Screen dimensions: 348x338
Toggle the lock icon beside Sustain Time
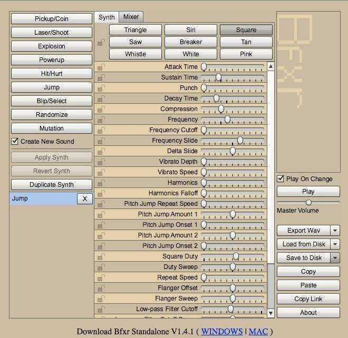(x=101, y=77)
